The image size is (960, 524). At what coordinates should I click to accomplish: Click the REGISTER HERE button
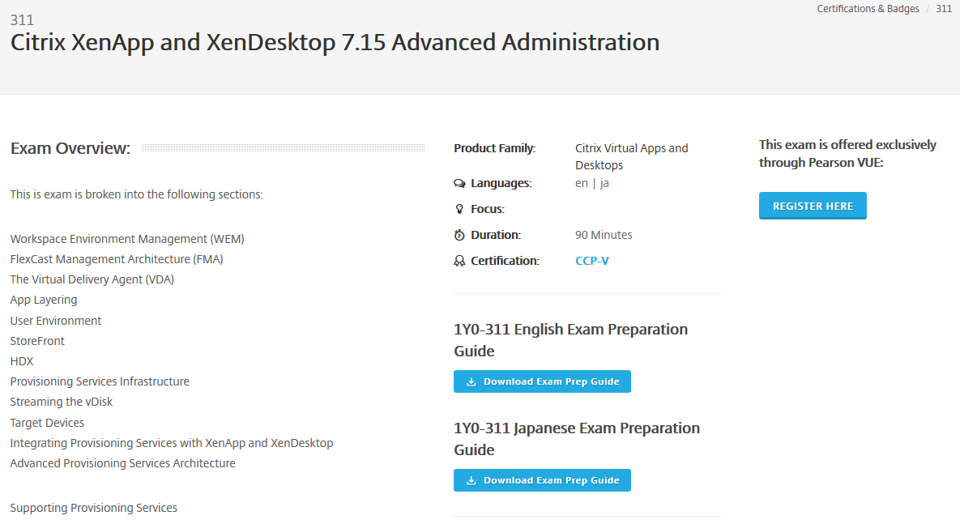coord(813,206)
